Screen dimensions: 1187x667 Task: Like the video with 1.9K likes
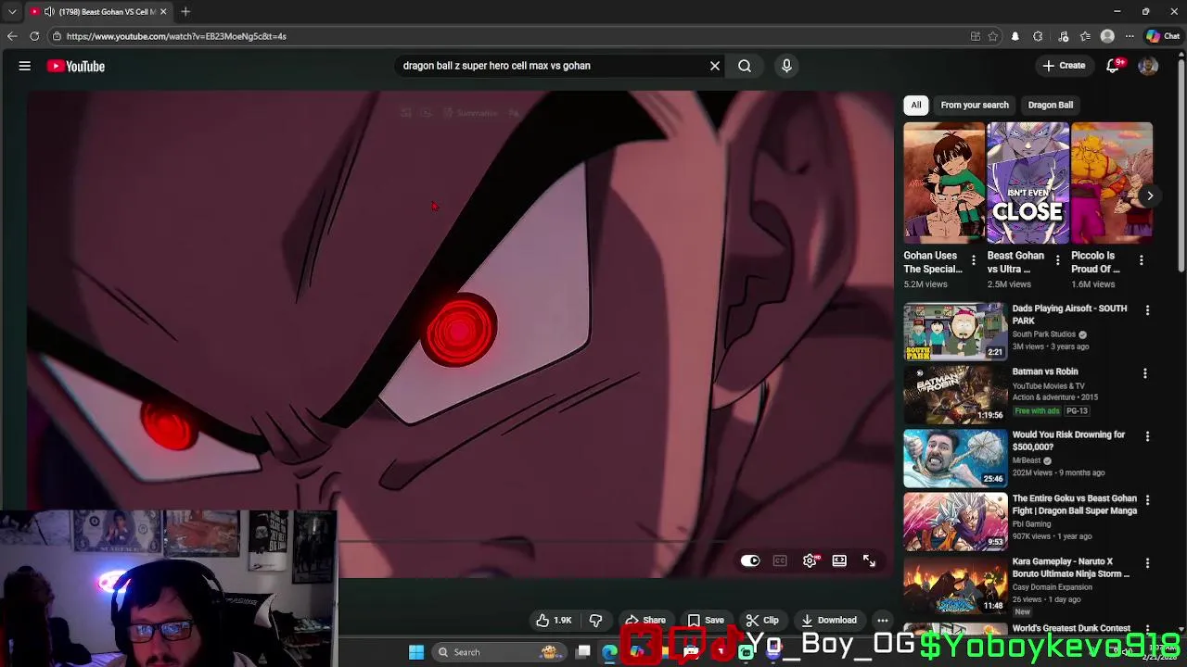pyautogui.click(x=553, y=620)
